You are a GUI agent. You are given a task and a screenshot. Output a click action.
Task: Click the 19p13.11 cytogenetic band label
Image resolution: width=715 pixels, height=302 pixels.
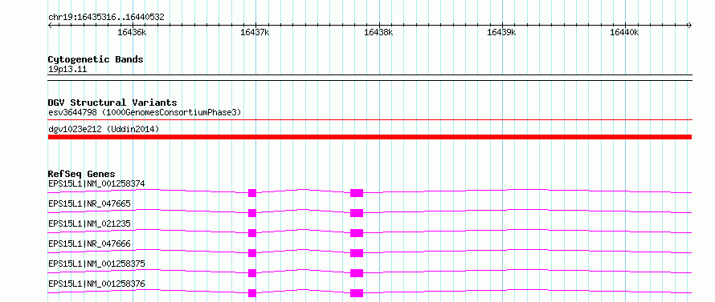[67, 70]
